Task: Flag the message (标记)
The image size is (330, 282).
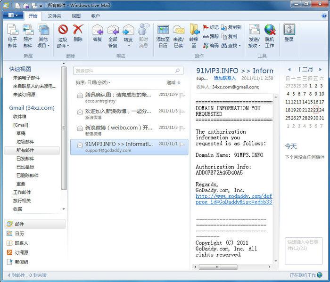Action: tap(211, 27)
